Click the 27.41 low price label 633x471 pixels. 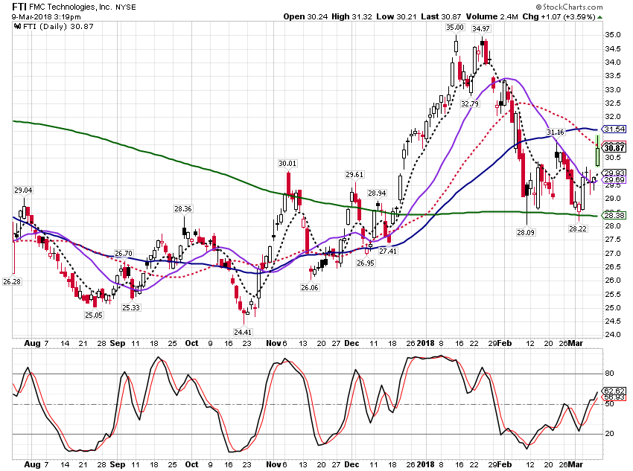388,251
